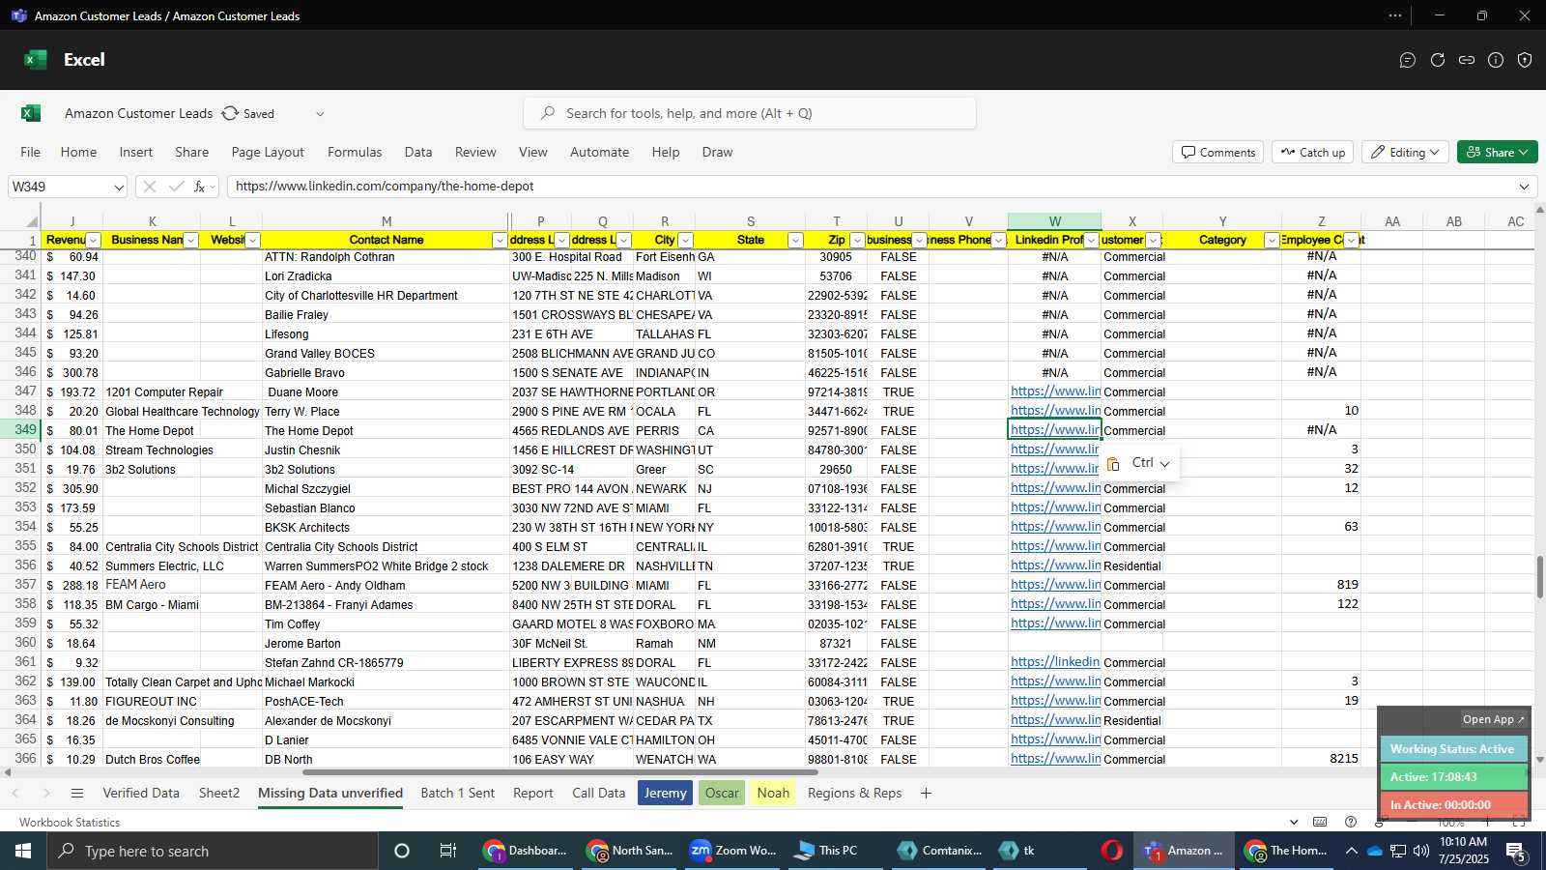Open the Zip column filter dropdown
The width and height of the screenshot is (1546, 870).
(857, 241)
